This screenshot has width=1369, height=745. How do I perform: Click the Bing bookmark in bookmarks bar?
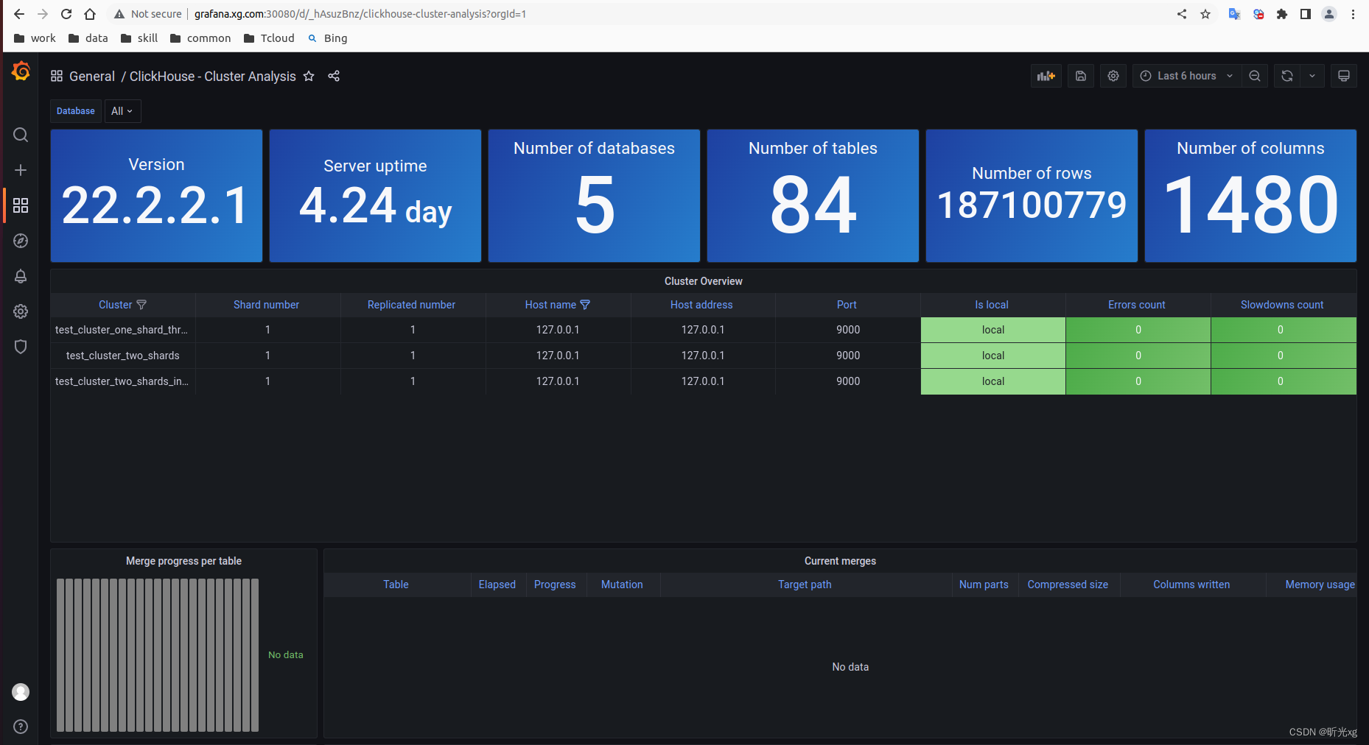pos(327,38)
